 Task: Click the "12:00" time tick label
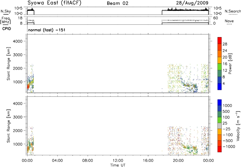point(118,161)
